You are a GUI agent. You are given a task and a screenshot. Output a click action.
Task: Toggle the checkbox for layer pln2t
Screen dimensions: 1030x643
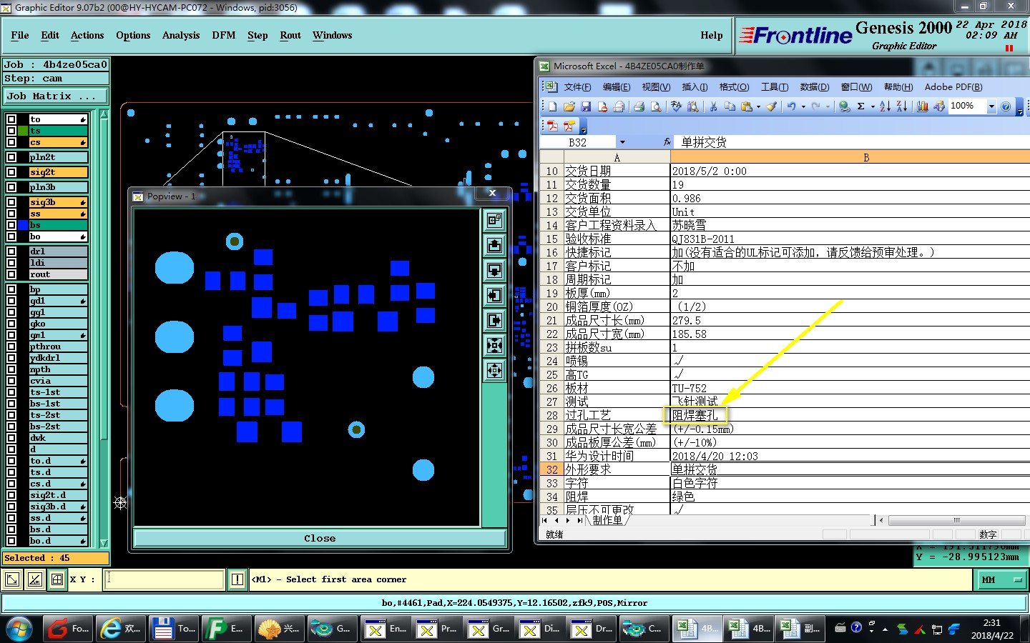tap(11, 157)
